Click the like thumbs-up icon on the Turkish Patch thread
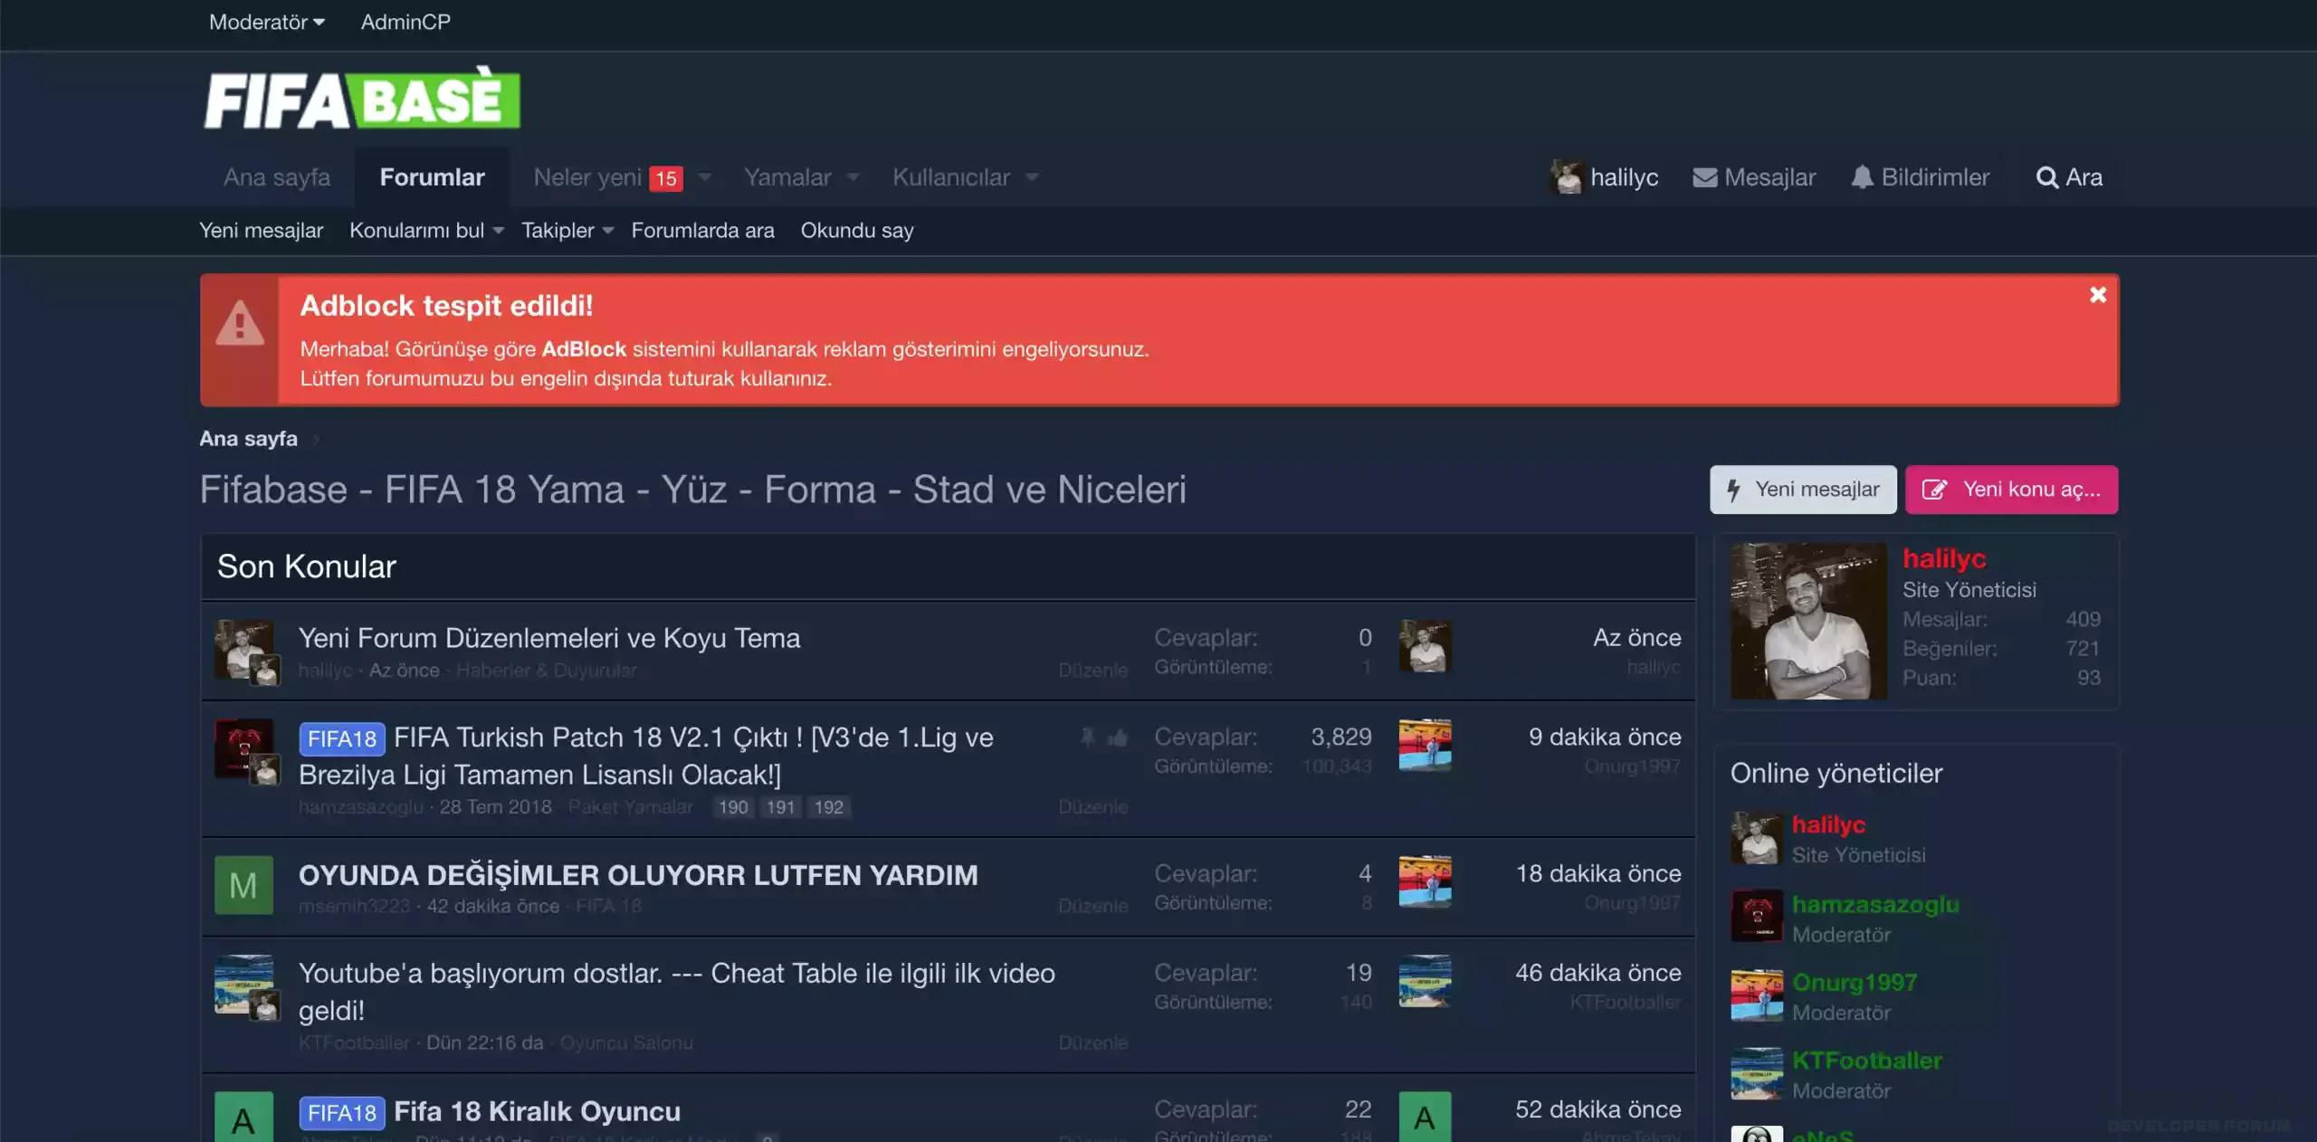The width and height of the screenshot is (2317, 1142). 1118,738
